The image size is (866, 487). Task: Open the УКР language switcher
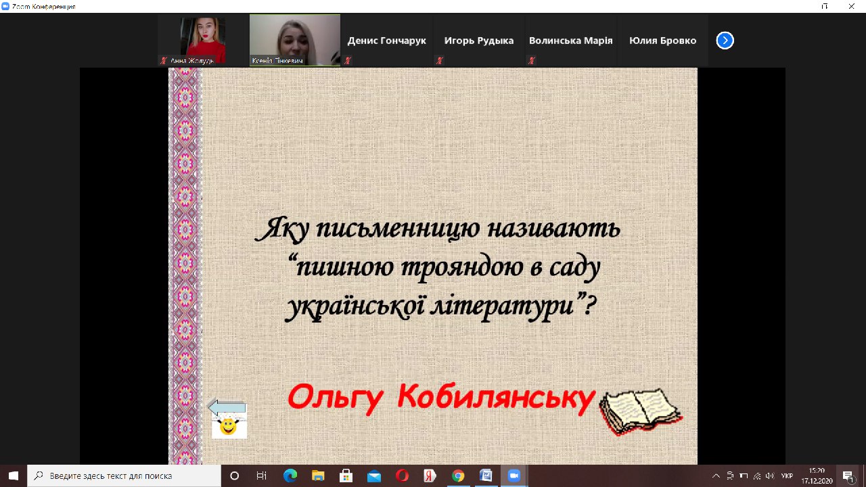787,476
